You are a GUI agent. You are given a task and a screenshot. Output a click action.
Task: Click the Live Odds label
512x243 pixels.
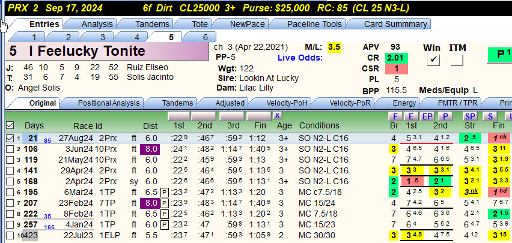point(300,58)
